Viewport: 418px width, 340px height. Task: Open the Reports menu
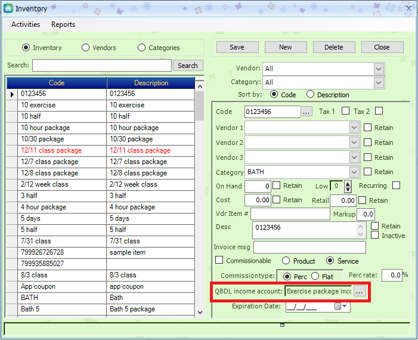63,24
